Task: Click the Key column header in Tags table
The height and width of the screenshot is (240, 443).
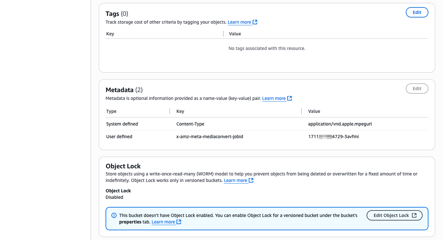Action: 110,34
